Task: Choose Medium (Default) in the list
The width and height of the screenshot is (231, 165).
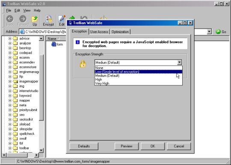Action: coord(138,75)
